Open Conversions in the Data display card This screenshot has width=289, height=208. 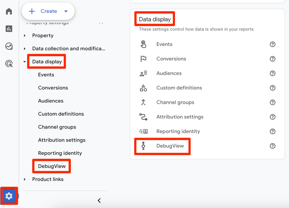(171, 59)
